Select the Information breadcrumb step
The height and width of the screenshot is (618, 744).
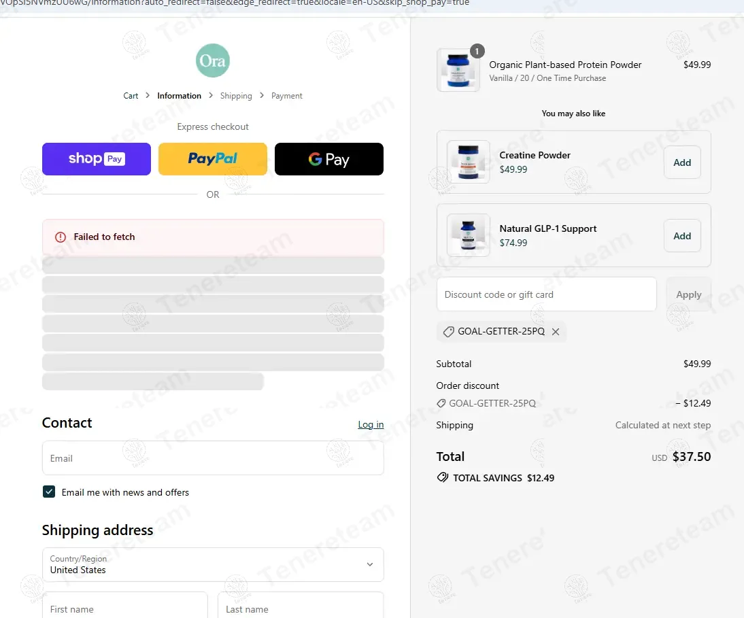179,96
